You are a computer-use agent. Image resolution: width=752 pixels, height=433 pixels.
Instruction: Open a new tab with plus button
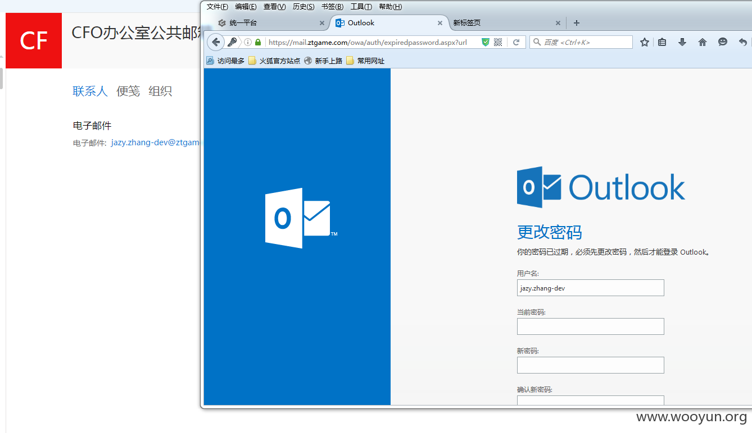pos(576,23)
